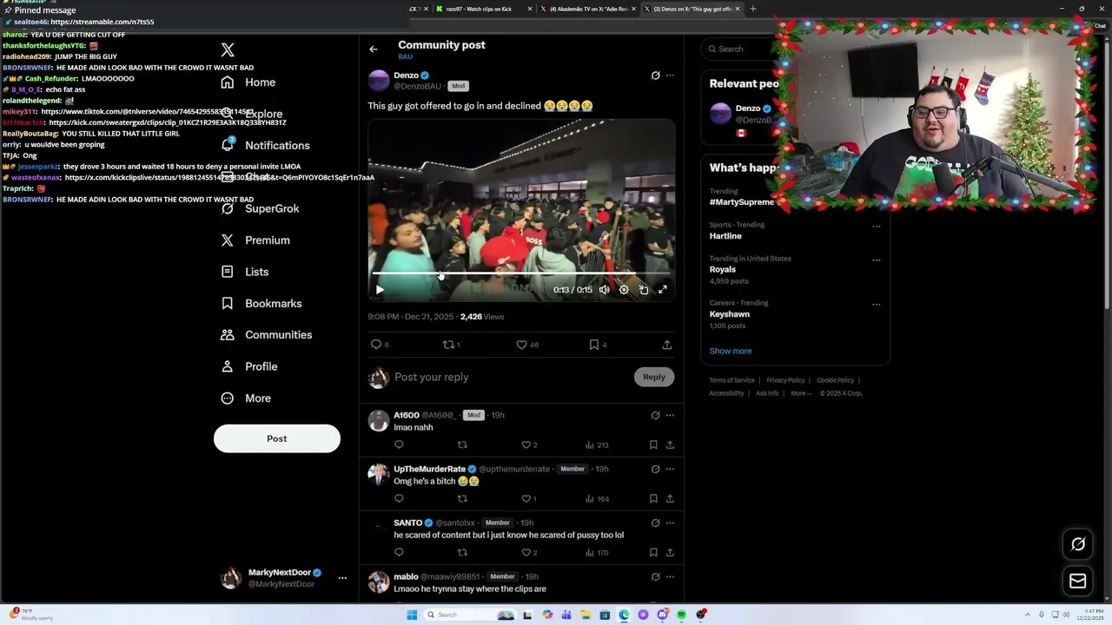Open Profile in sidebar
This screenshot has width=1112, height=625.
pyautogui.click(x=248, y=366)
